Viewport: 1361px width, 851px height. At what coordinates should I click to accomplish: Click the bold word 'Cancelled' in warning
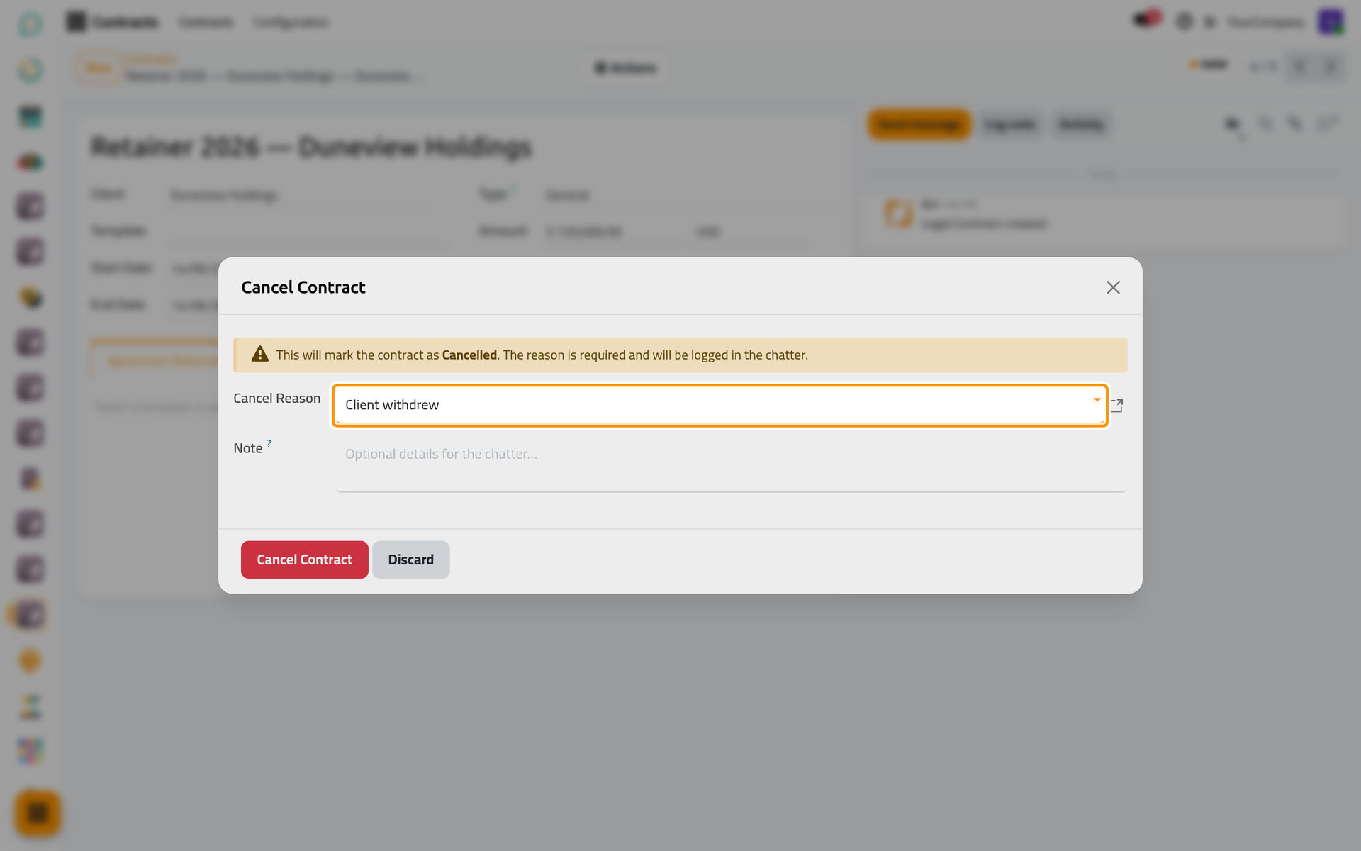(469, 355)
